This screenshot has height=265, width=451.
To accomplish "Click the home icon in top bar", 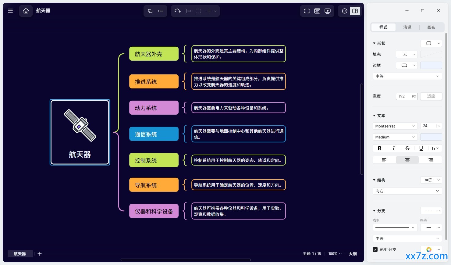I will (26, 11).
